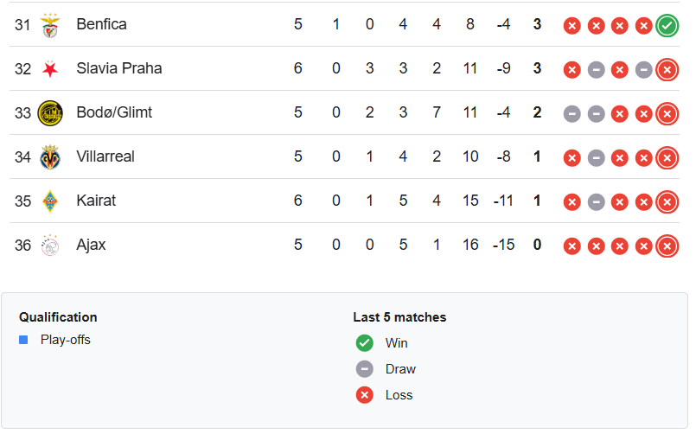
Task: Click Villarreal's draw result icon
Action: [x=596, y=157]
